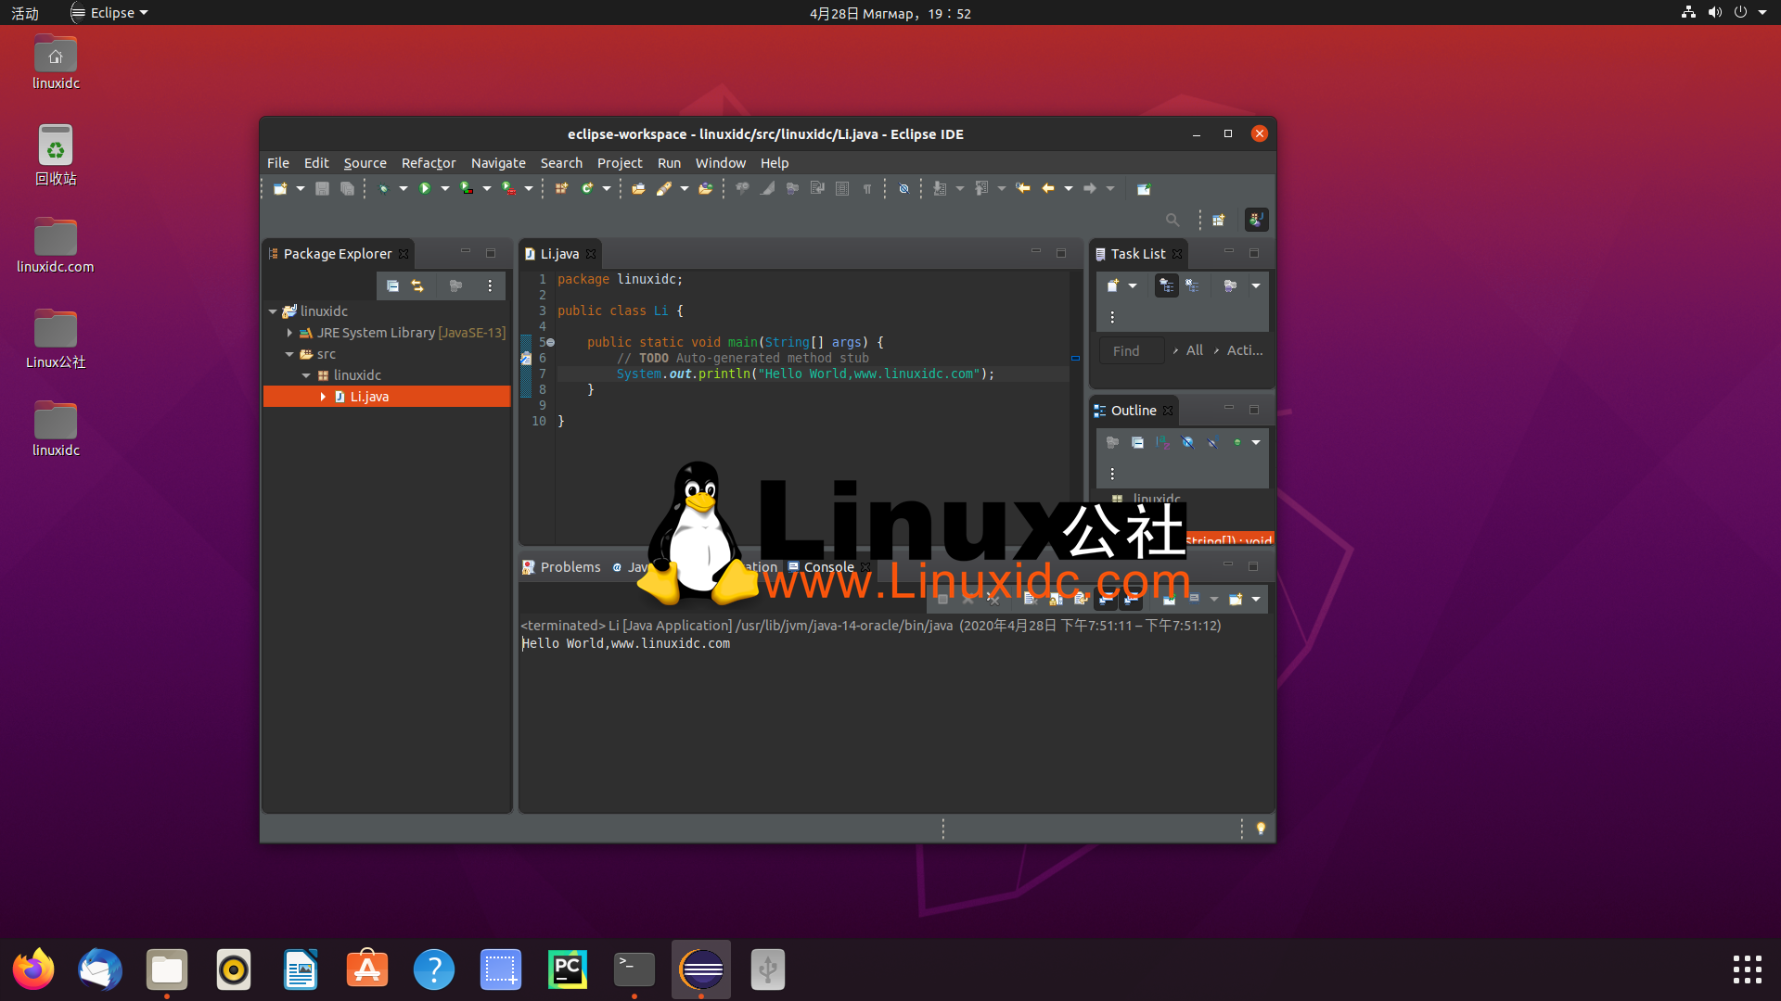Click the light bulb tip icon in status bar

coord(1261,828)
